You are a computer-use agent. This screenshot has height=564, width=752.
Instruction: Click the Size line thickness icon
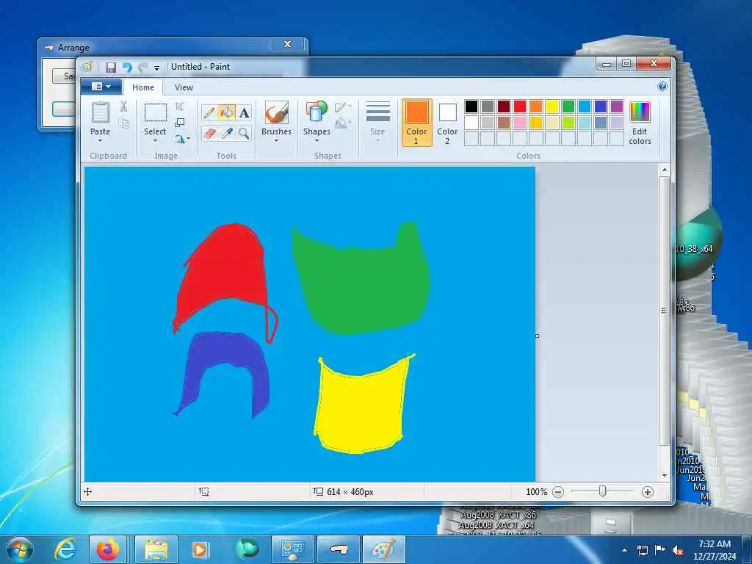click(378, 112)
